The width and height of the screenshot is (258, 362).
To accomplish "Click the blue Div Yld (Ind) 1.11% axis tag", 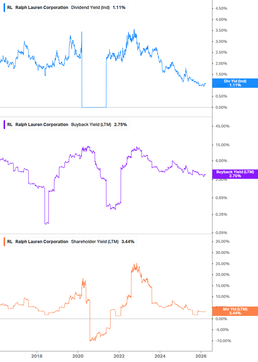I will point(235,83).
